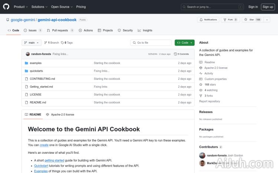Click the Sign up button
The width and height of the screenshot is (278, 173).
click(268, 7)
